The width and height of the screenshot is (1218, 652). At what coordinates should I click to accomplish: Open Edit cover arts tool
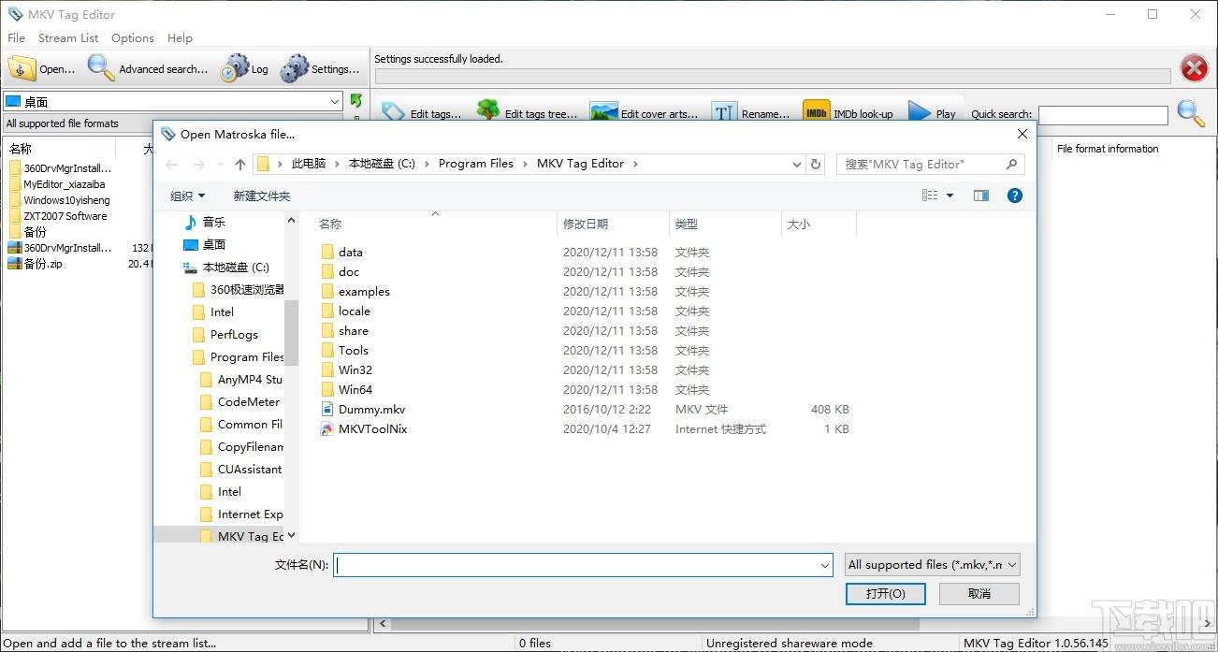click(x=604, y=113)
